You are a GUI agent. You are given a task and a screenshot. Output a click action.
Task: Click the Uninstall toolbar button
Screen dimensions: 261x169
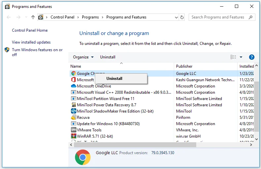coord(108,57)
